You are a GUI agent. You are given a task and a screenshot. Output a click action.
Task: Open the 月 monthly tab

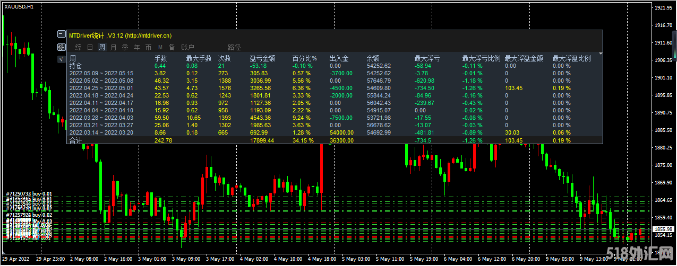click(114, 48)
